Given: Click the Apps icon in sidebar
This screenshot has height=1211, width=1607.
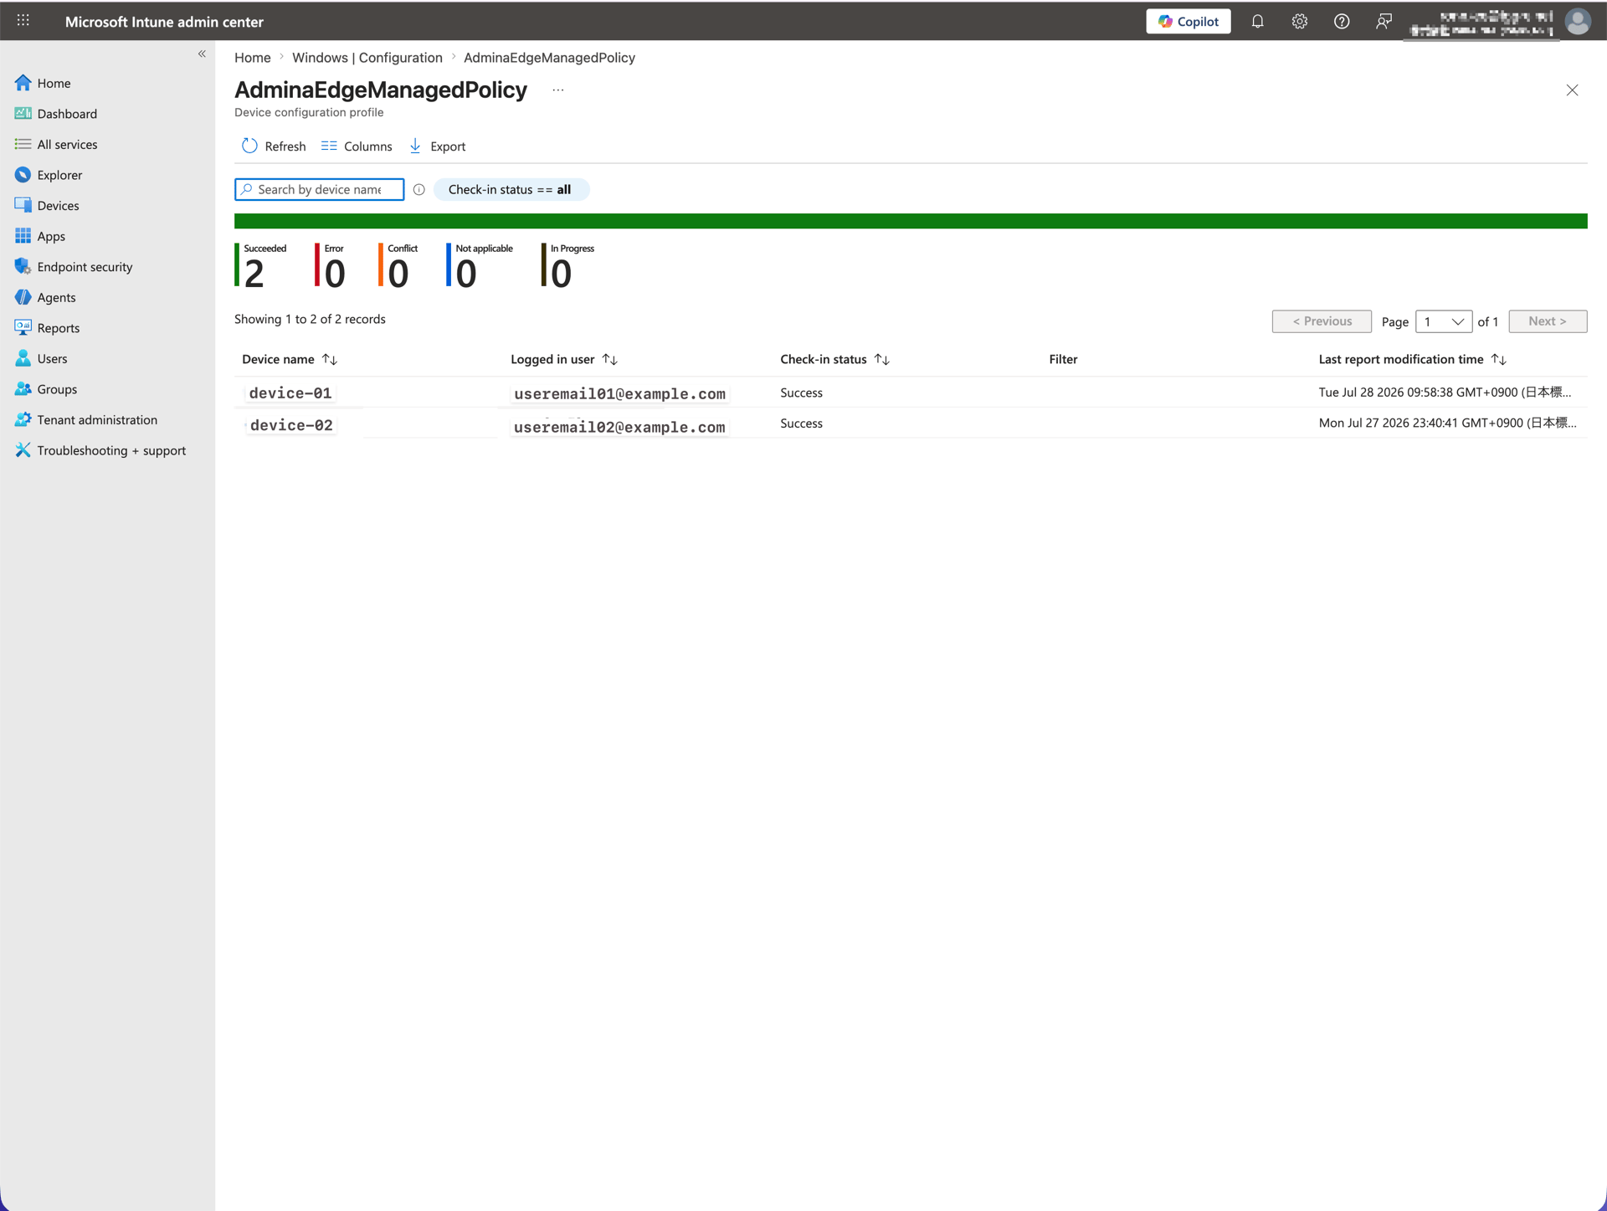Looking at the screenshot, I should [x=23, y=236].
